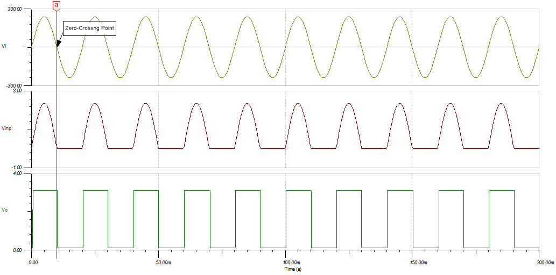The width and height of the screenshot is (556, 275).
Task: Select the Vinp trace label
Action: (x=6, y=129)
